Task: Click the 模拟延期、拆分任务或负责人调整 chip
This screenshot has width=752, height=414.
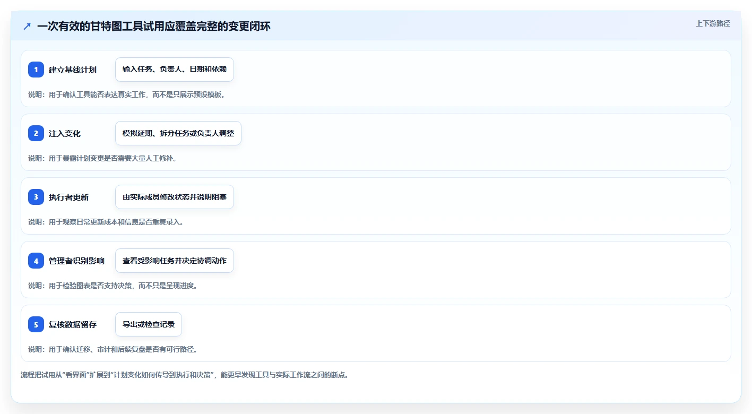Action: pyautogui.click(x=178, y=133)
